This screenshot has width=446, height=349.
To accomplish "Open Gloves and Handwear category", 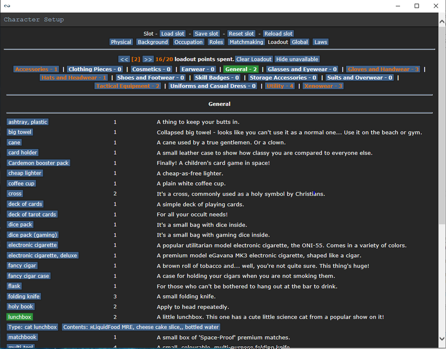I will (x=383, y=69).
